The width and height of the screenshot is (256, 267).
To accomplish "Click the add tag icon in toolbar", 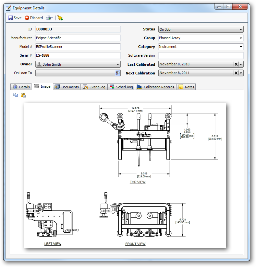I will point(60,18).
